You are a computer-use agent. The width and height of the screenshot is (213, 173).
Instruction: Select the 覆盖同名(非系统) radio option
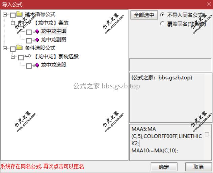point(162,24)
